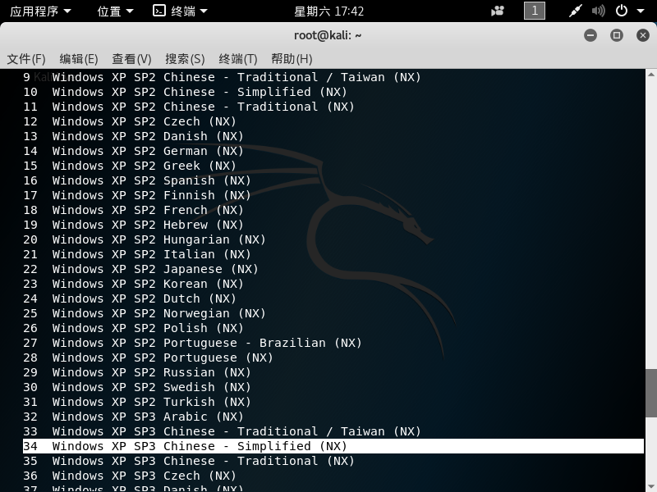657x492 pixels.
Task: Click the terminal scrollbar thumb
Action: [x=651, y=393]
